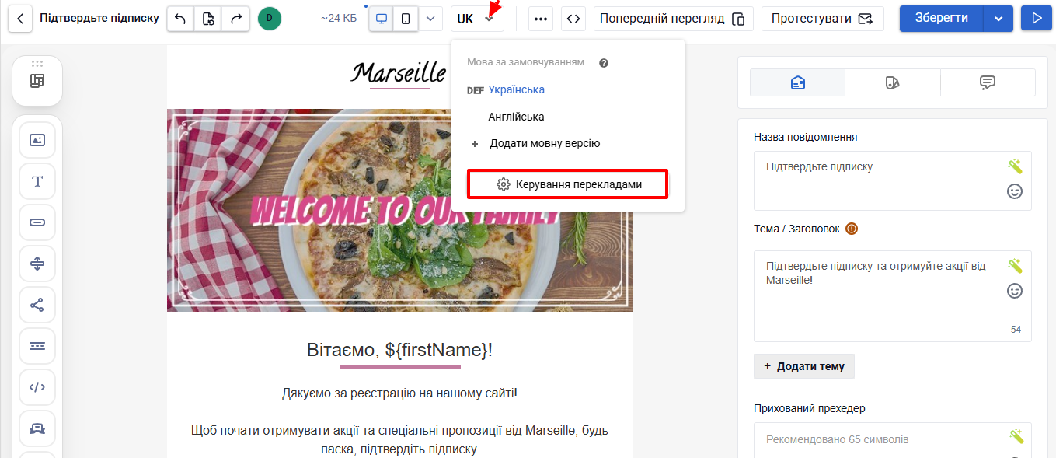Select the Text block tool
The width and height of the screenshot is (1056, 458).
pos(37,181)
